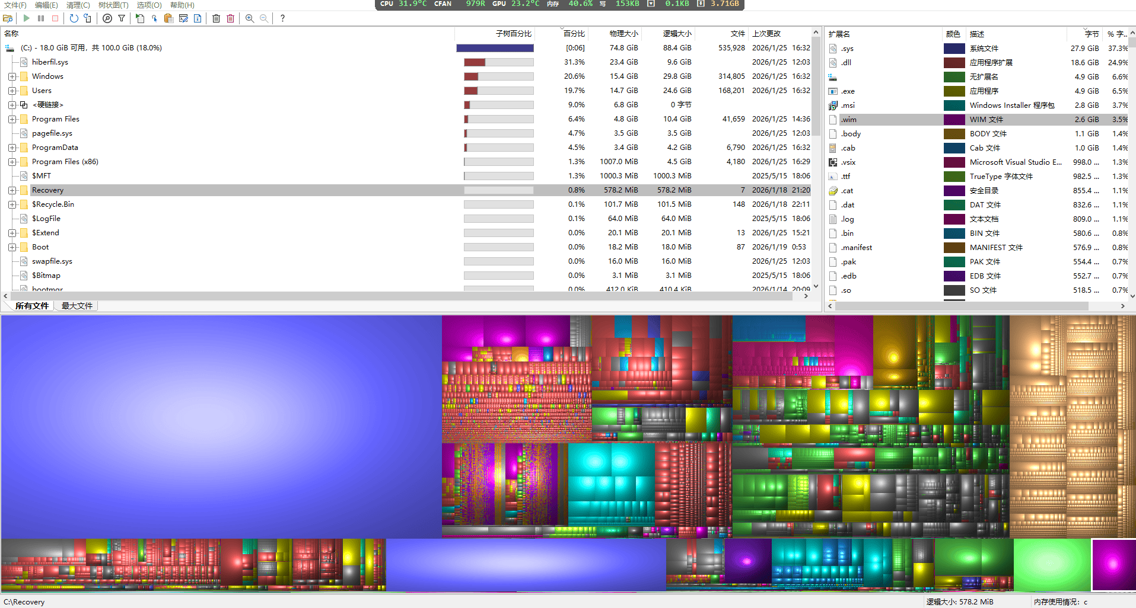Click the funnel filter icon

pos(122,18)
